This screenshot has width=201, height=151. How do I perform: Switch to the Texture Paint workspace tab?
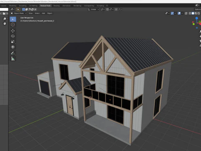(x=45, y=6)
